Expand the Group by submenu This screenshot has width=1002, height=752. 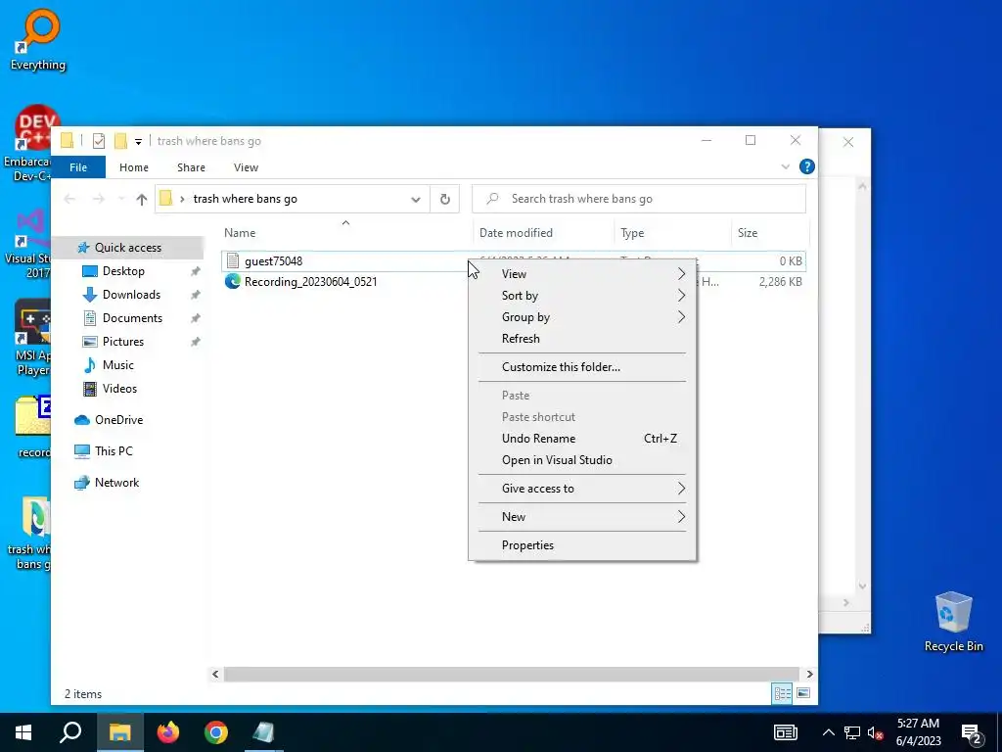coord(582,317)
